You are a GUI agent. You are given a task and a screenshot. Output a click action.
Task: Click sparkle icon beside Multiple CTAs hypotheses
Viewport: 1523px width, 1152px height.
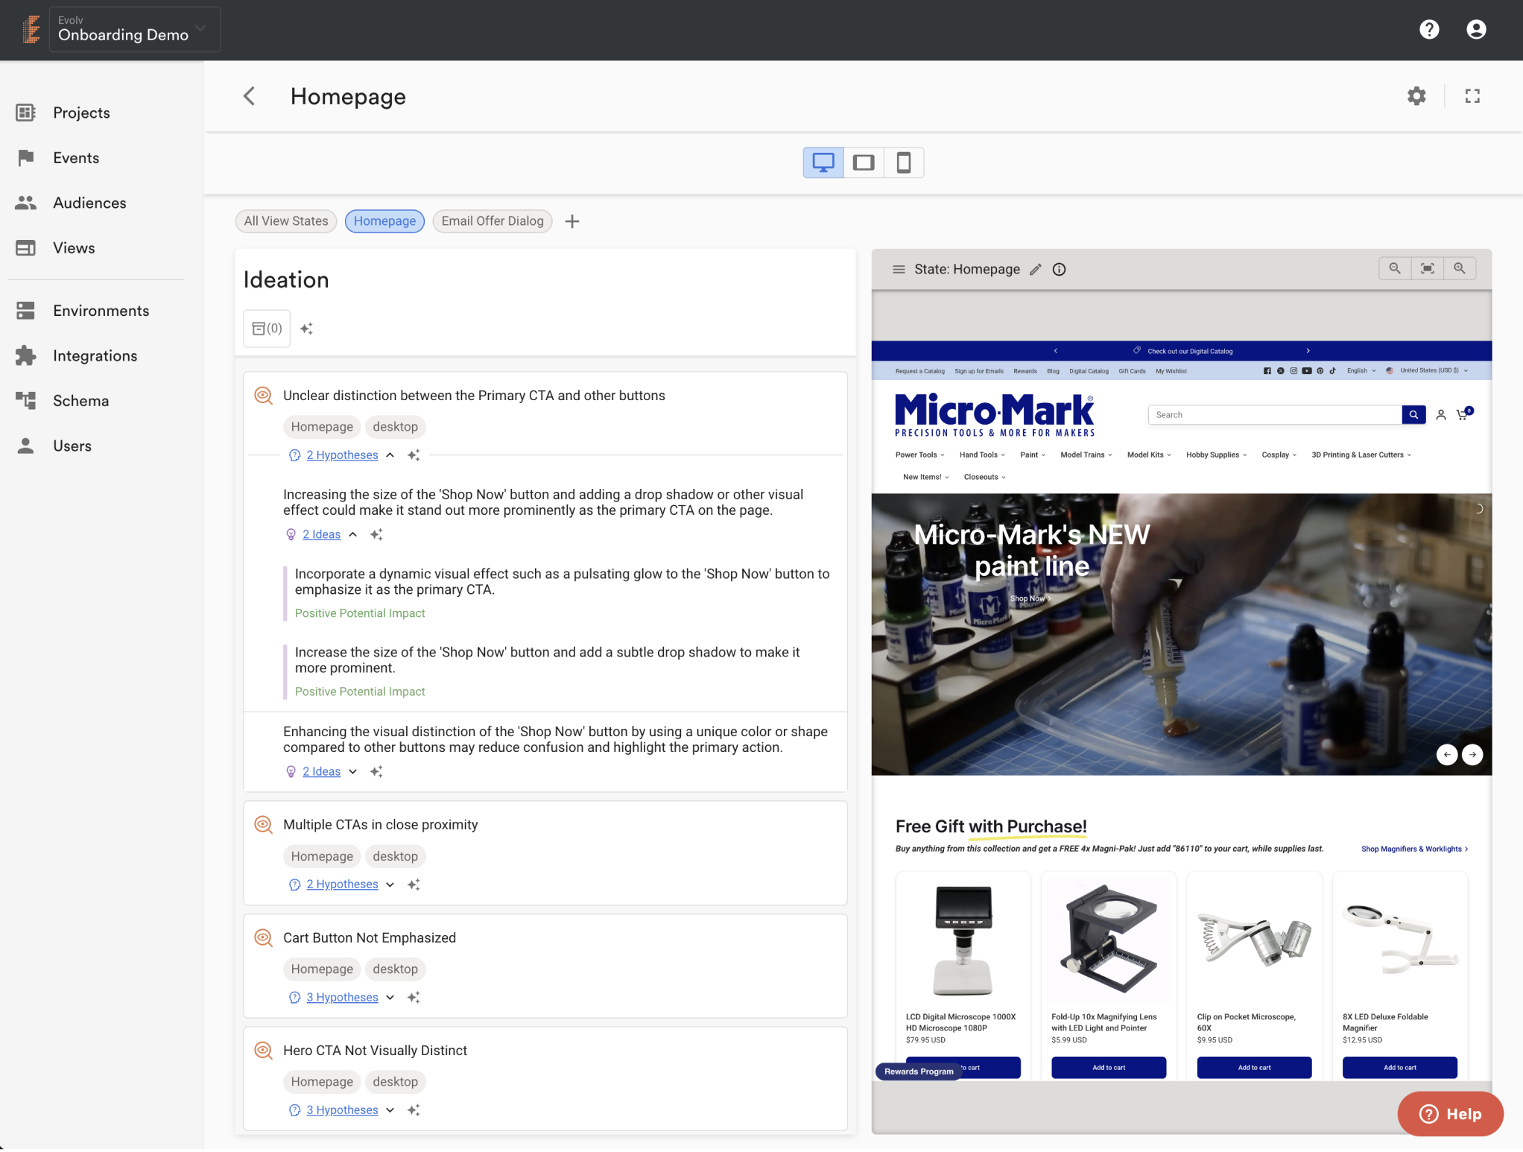(414, 884)
